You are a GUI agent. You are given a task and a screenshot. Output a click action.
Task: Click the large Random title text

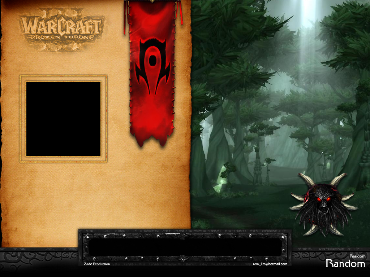point(345,263)
